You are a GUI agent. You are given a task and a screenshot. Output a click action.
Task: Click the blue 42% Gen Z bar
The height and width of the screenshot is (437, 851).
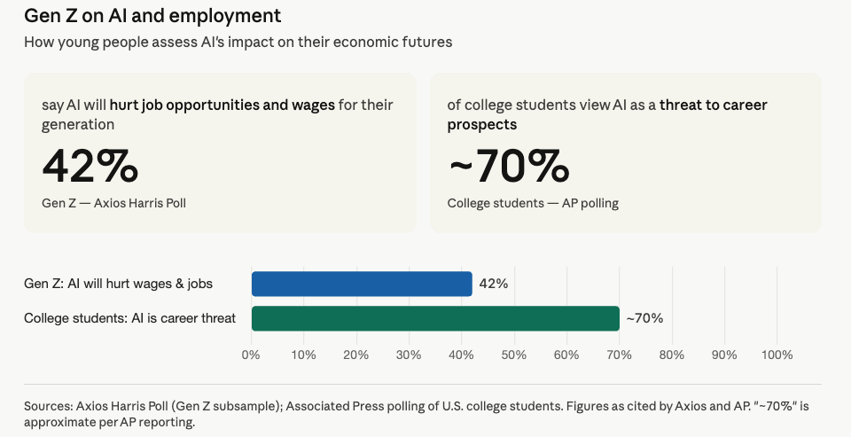pyautogui.click(x=362, y=284)
